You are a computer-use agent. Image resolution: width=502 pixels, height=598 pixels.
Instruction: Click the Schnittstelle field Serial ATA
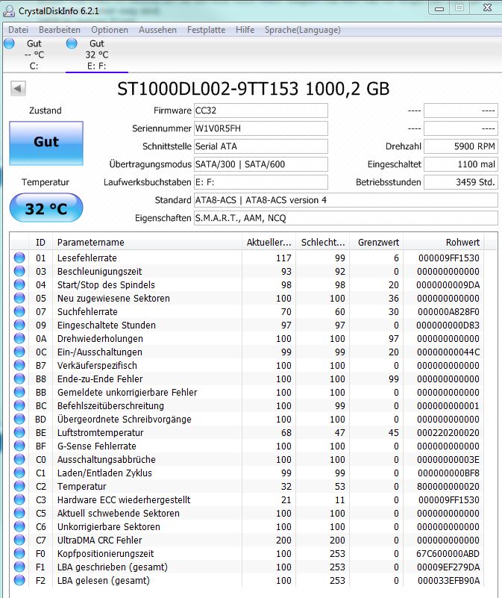point(261,146)
